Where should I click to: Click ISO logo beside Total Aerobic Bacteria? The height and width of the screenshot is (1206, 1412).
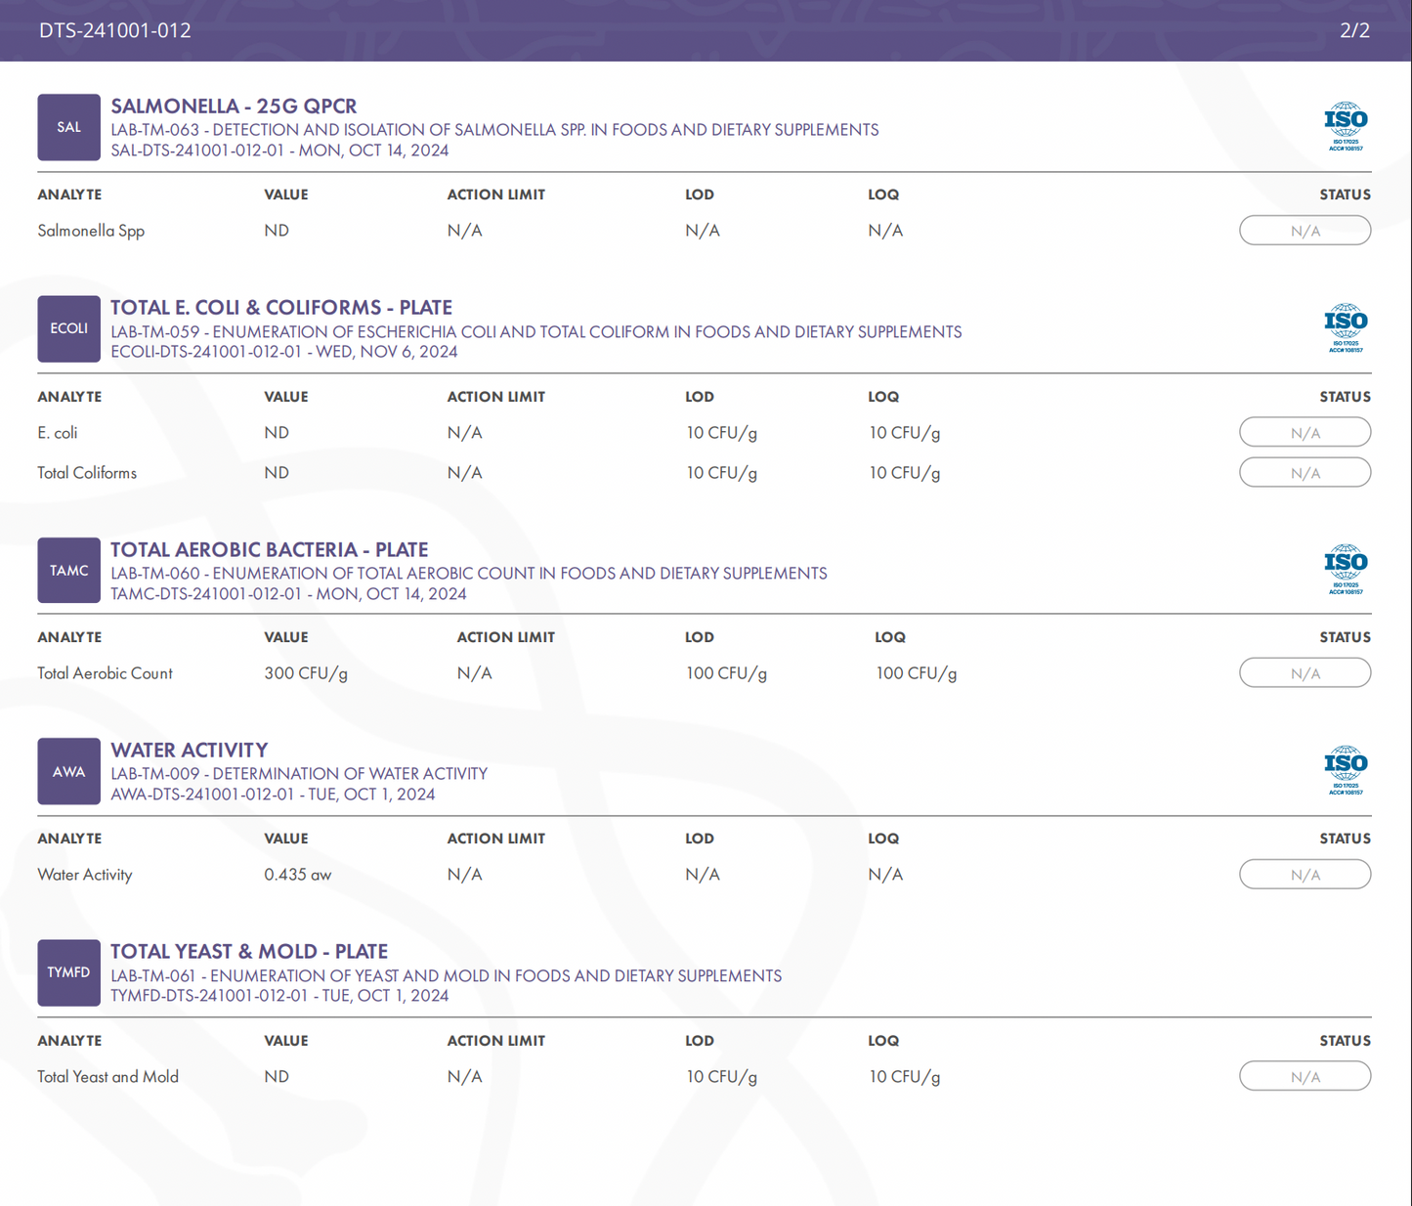pyautogui.click(x=1345, y=569)
